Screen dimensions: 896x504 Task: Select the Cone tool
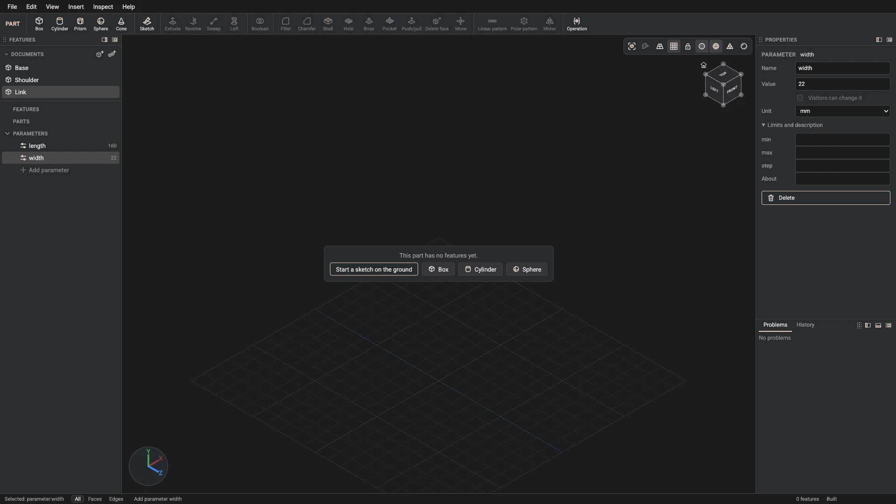pos(121,24)
